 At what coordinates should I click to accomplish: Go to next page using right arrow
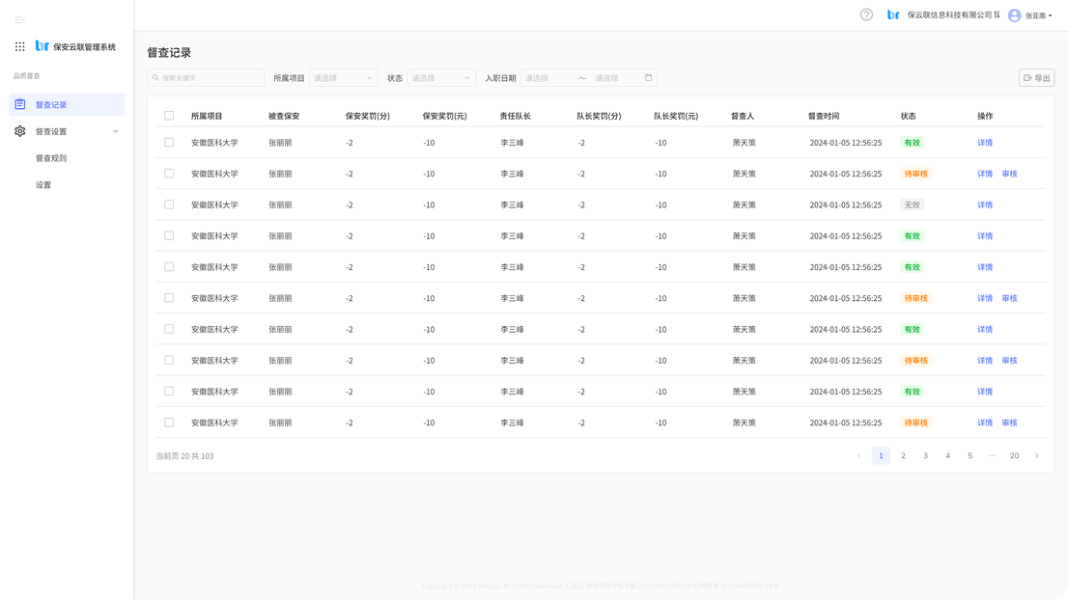pos(1036,455)
